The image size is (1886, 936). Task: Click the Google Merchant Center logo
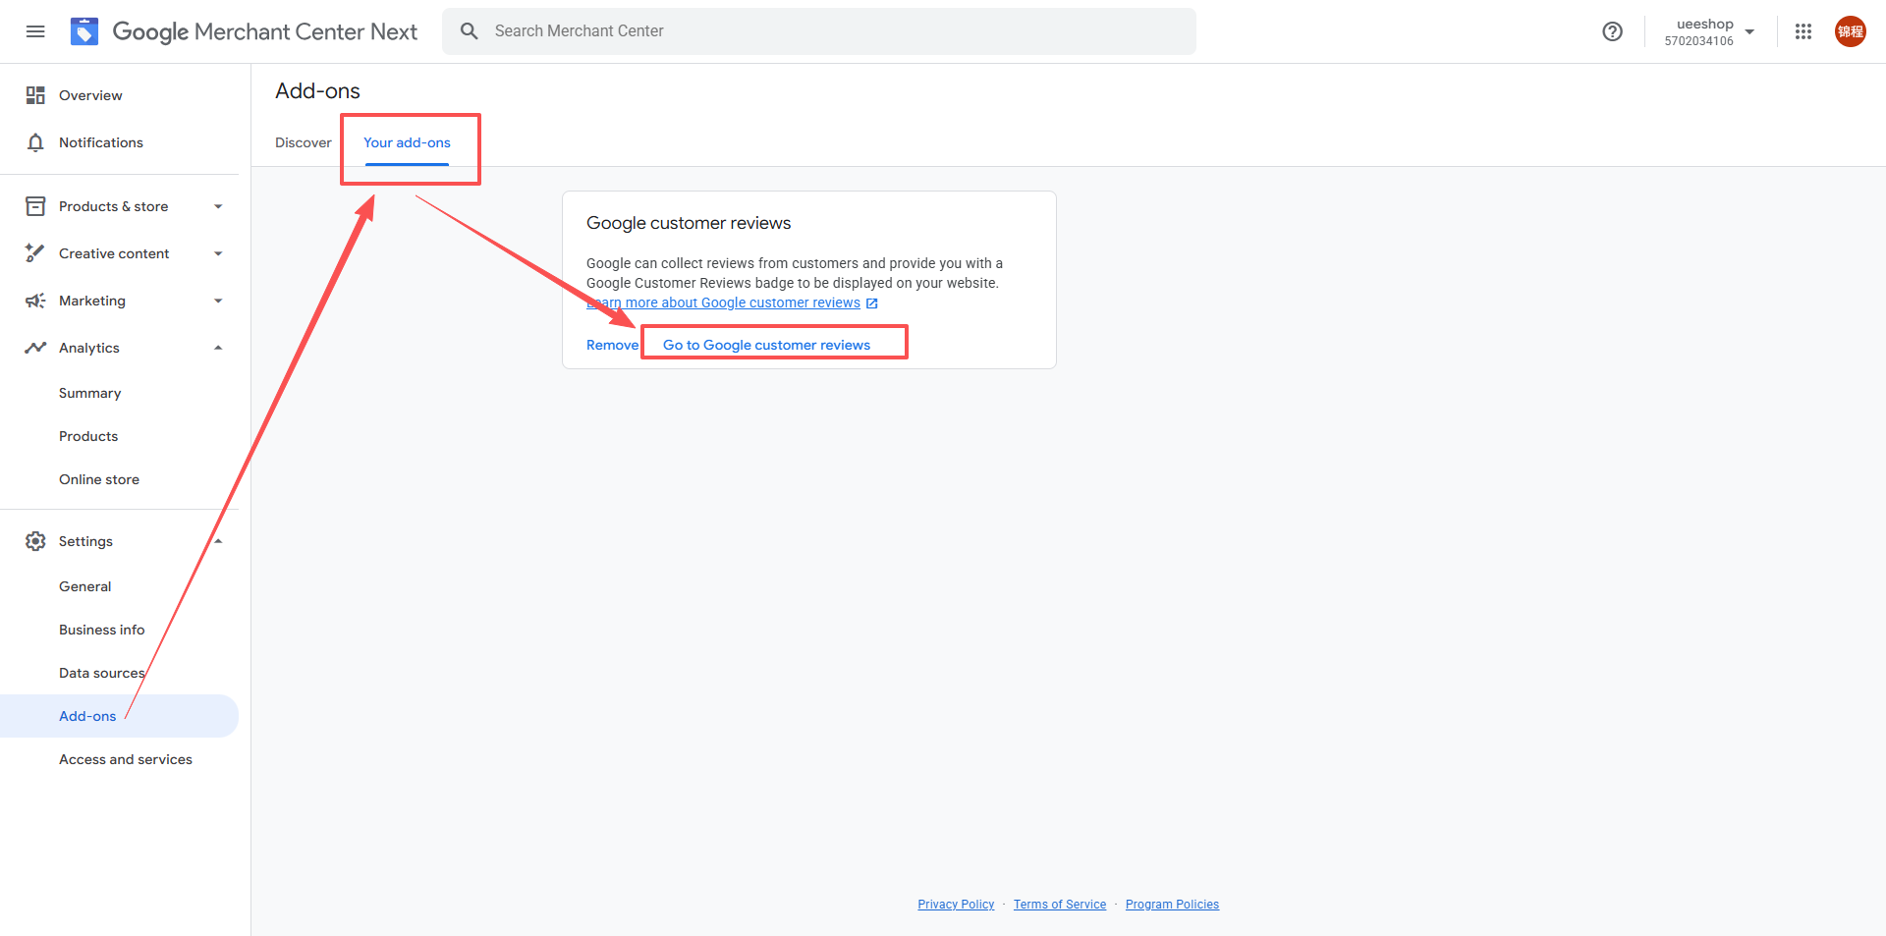tap(84, 31)
